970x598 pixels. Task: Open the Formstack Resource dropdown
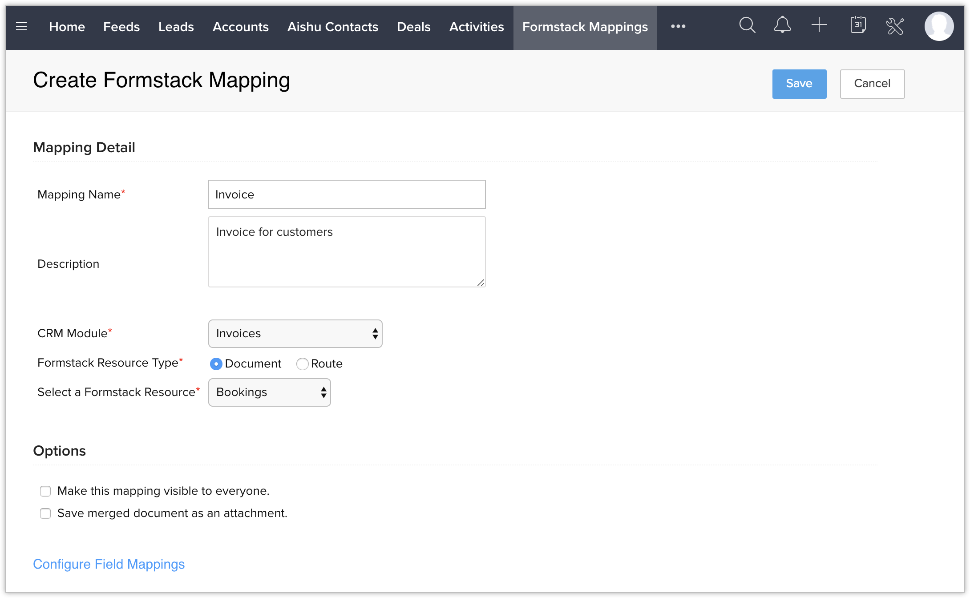coord(270,392)
